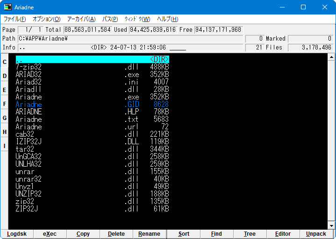Select the ZIP32J .dll 61KB file
This screenshot has width=336, height=239.
pyautogui.click(x=93, y=209)
